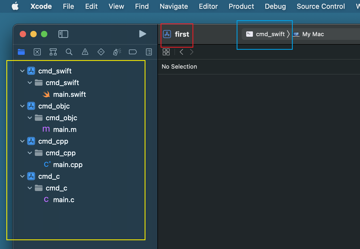
Task: Collapse the cmd_c folder group
Action: (x=30, y=188)
